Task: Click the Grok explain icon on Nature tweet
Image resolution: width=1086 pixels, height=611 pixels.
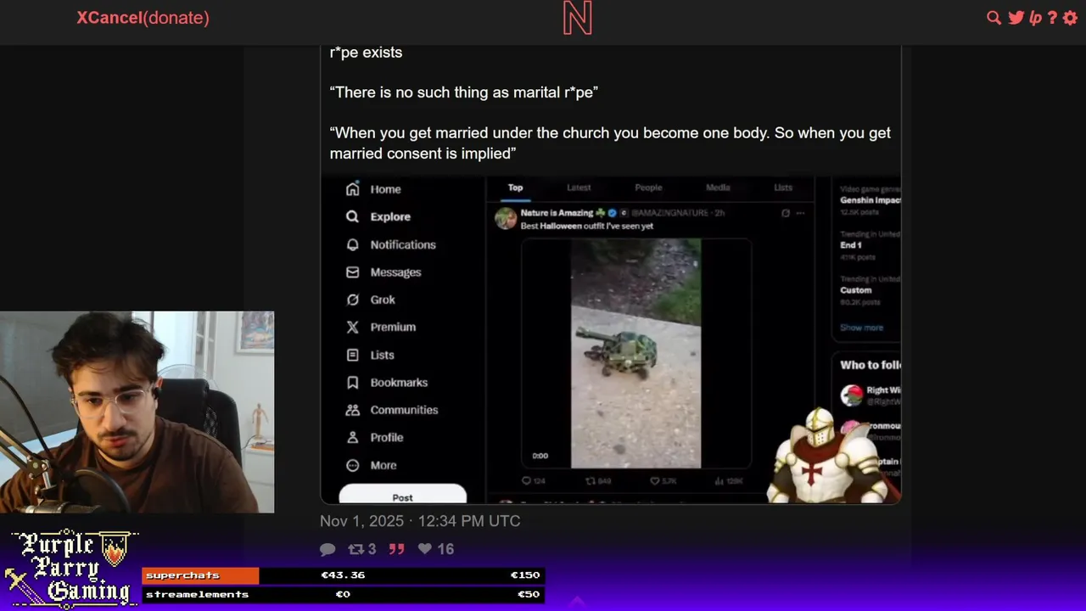Action: (786, 213)
